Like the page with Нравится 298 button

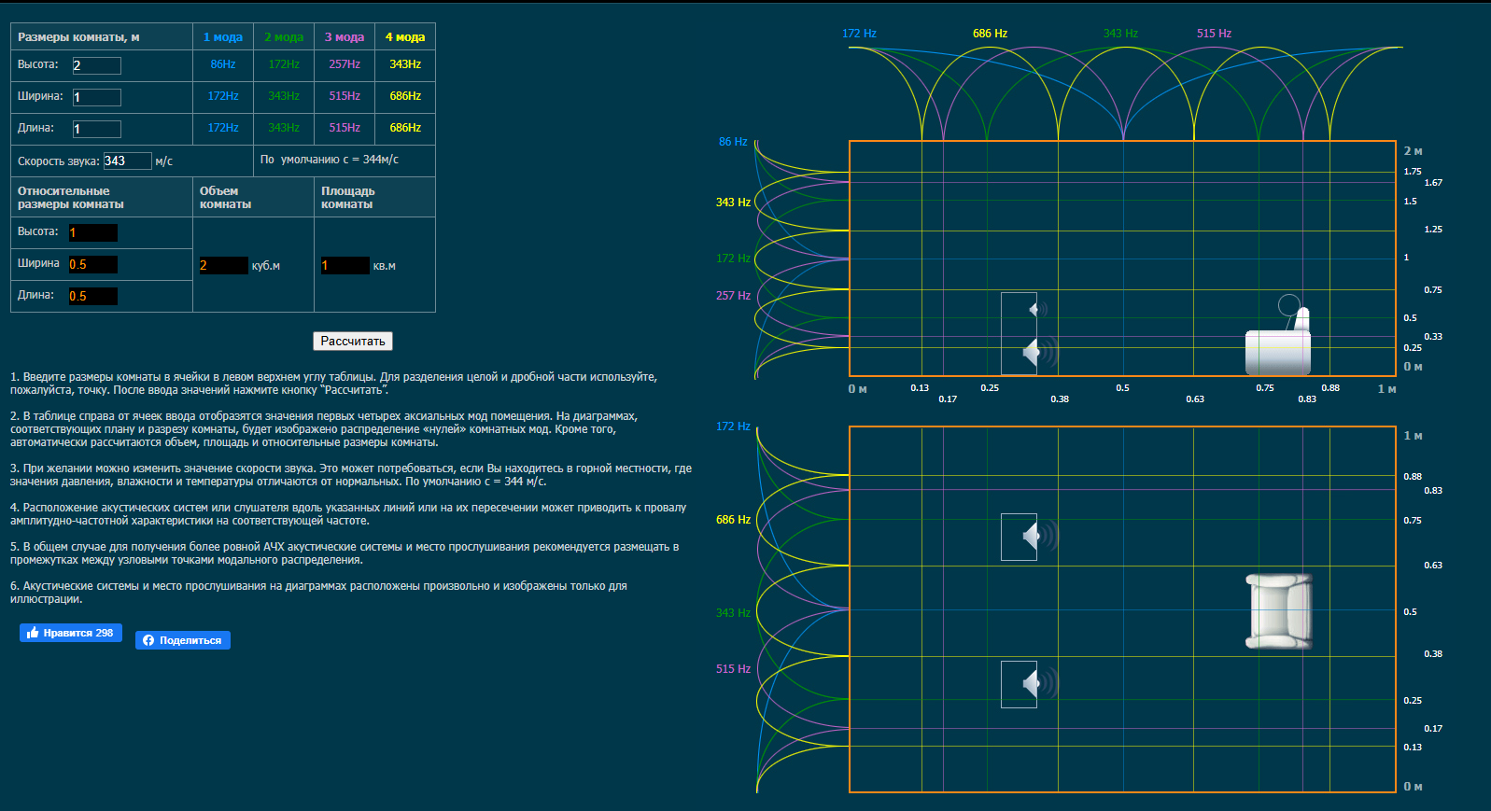tap(71, 633)
